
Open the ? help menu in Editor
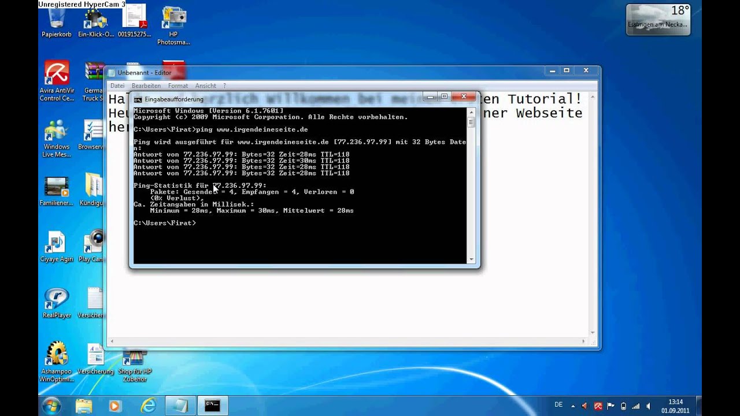(x=224, y=86)
